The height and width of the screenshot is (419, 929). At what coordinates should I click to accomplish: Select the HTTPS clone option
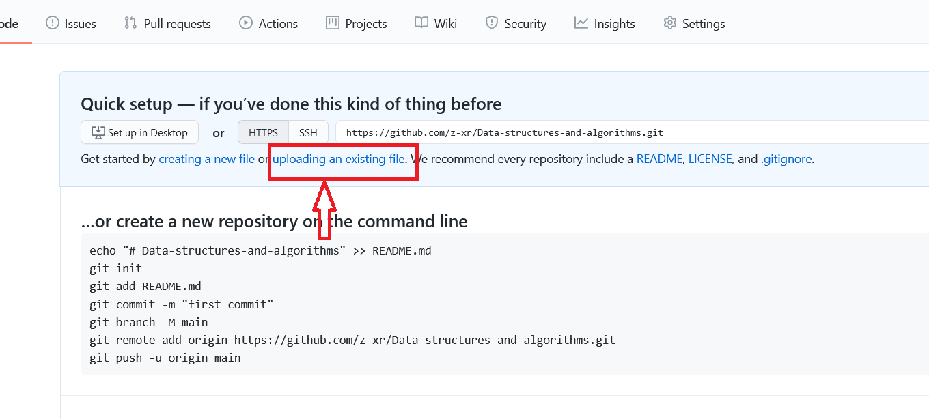263,132
